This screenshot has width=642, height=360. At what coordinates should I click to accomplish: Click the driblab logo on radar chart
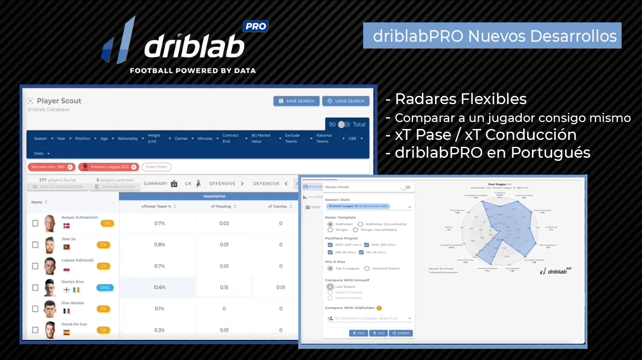[556, 271]
